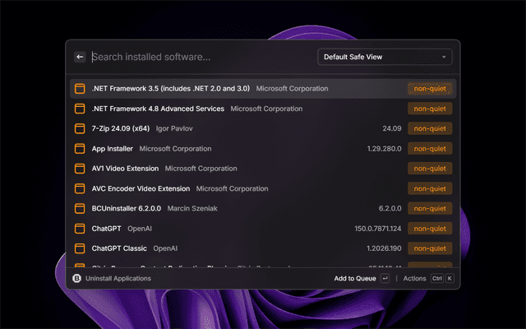Click window icon beside ChatGPT Classic
Viewport: 526px width, 329px height.
tap(80, 248)
